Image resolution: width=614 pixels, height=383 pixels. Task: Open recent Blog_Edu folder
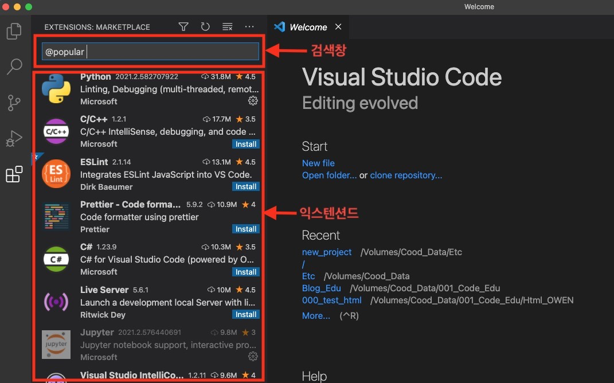coord(321,288)
